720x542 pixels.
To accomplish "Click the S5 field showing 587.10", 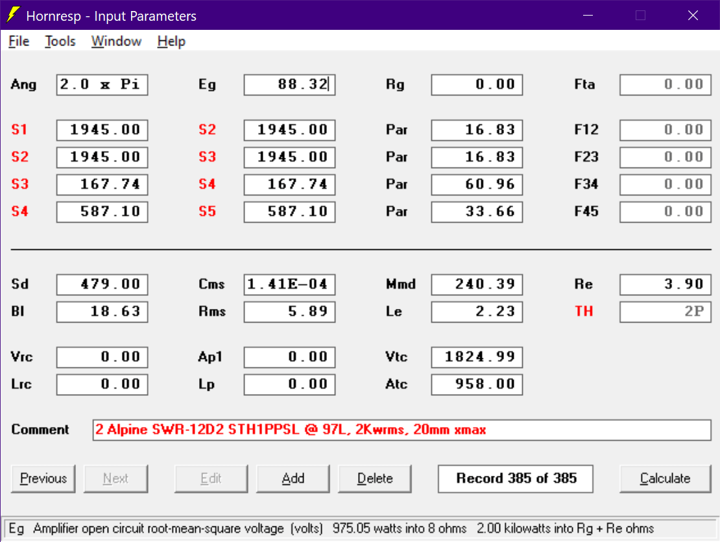I will point(289,212).
